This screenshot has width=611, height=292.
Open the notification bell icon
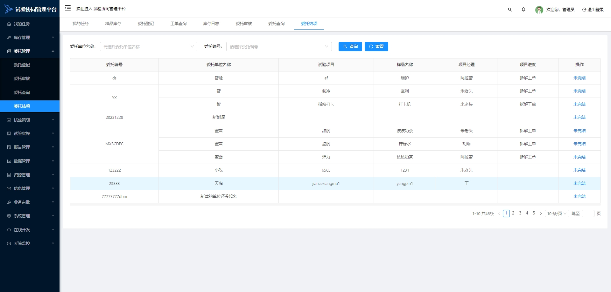(523, 10)
